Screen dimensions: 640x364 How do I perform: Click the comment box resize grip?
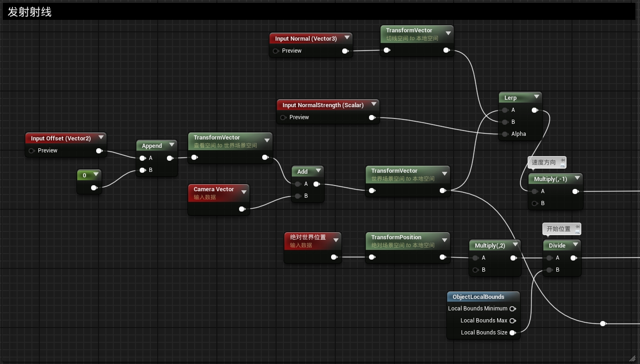(x=632, y=358)
